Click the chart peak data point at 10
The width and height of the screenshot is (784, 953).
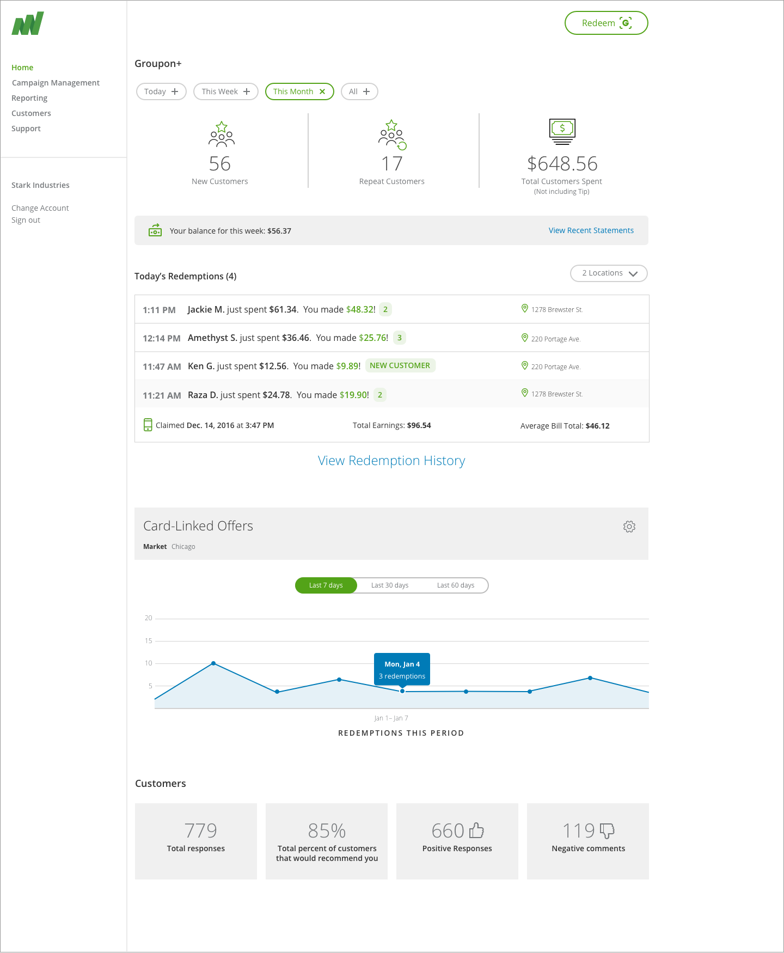click(x=213, y=663)
